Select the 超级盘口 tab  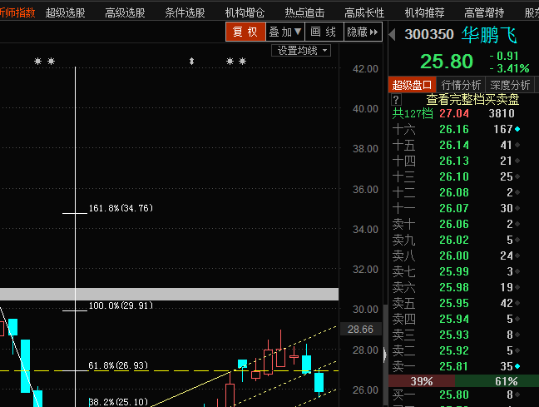tap(413, 85)
